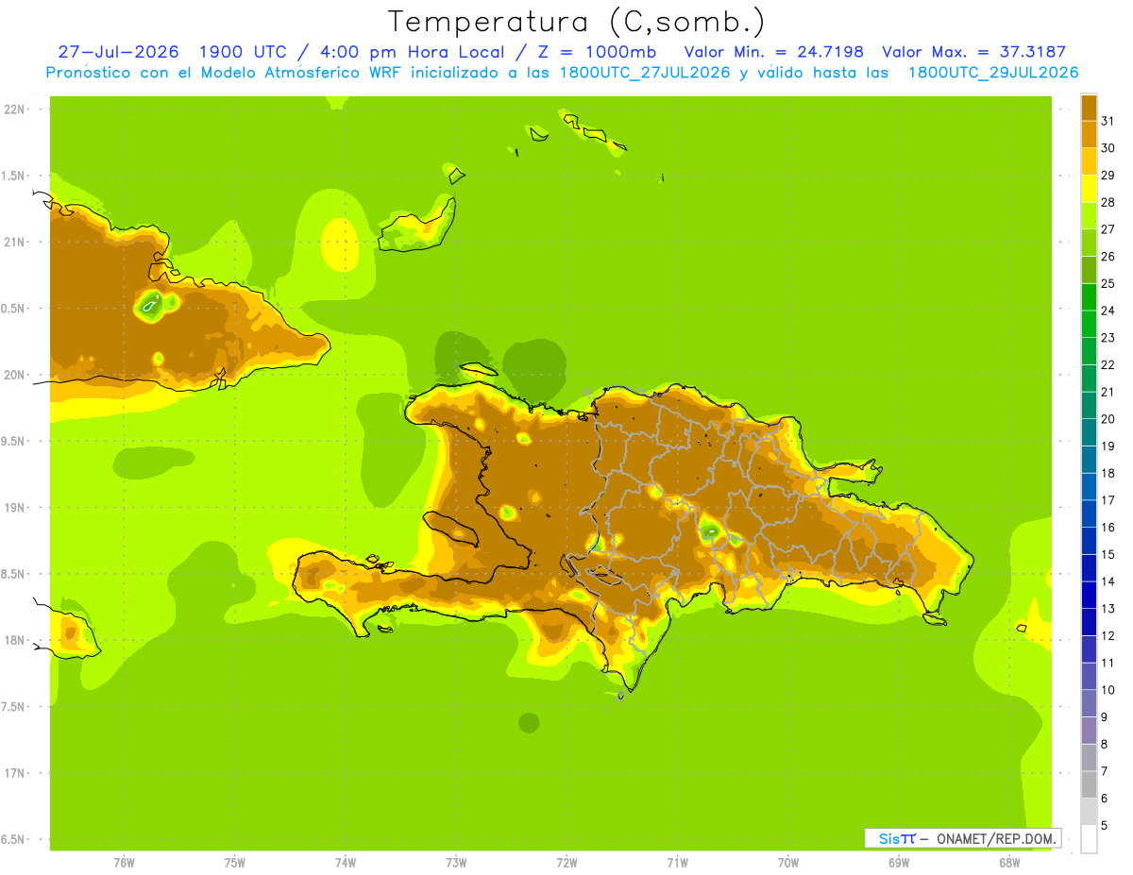Image resolution: width=1133 pixels, height=875 pixels.
Task: Click the "21N" latitude axis label
Action: [14, 242]
